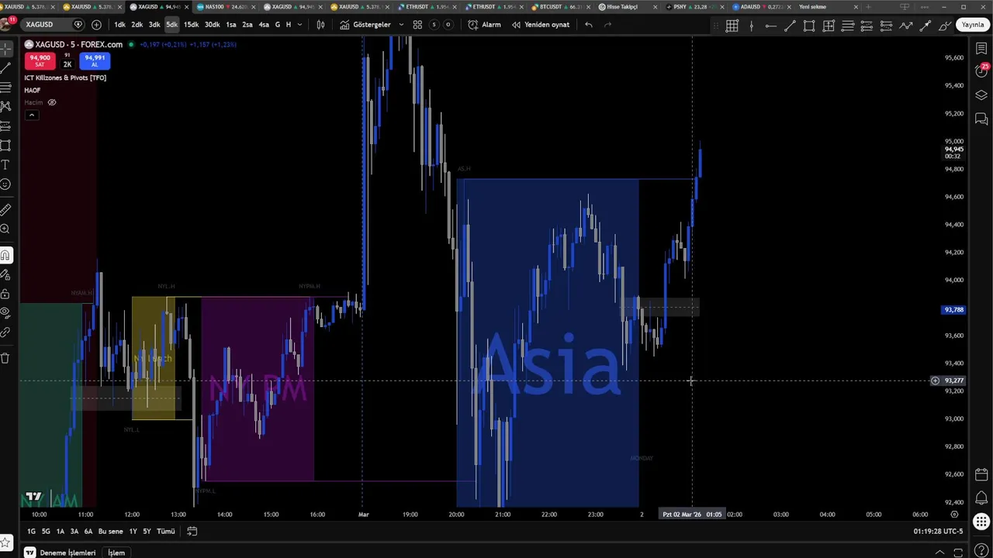Select the horizontal ray favorite tool
Screen dimensions: 993x558
pos(770,26)
